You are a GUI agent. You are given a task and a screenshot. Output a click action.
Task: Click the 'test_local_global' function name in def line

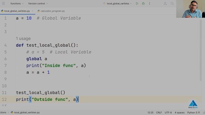pos(48,45)
